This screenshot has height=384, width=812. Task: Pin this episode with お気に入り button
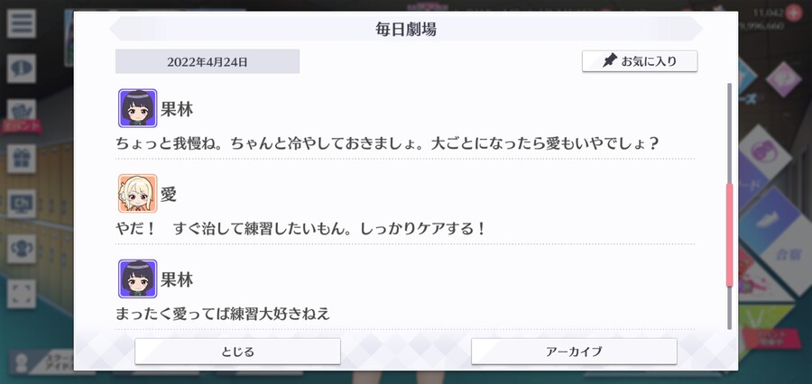tap(640, 61)
